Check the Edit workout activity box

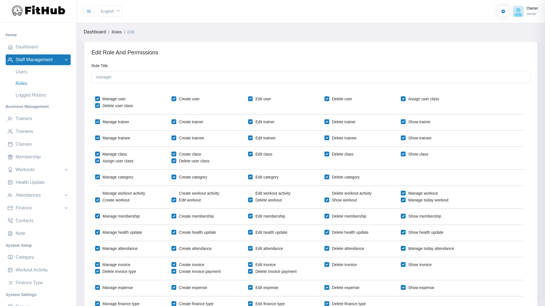coord(250,193)
